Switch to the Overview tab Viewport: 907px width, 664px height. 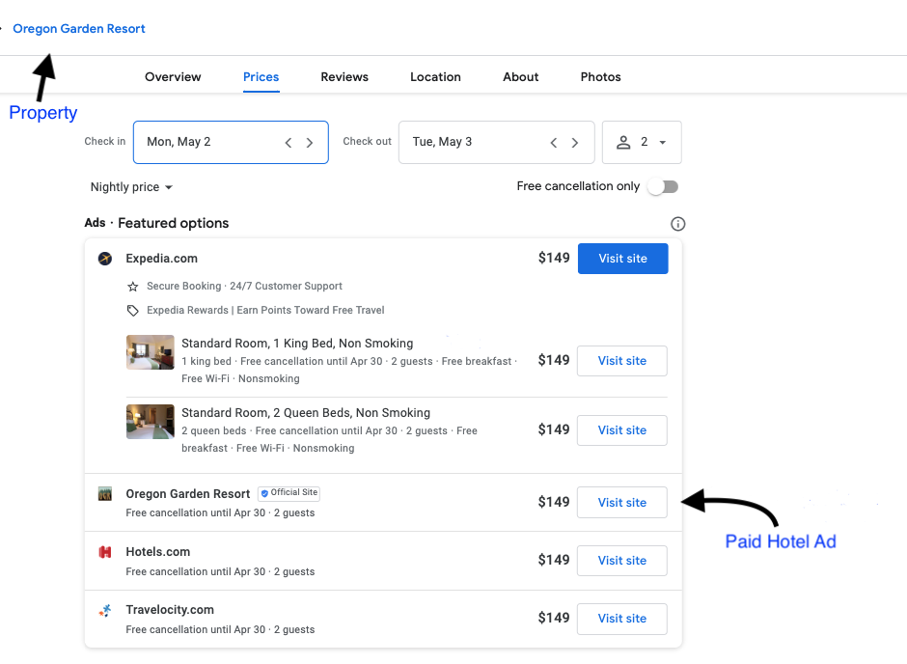click(173, 77)
